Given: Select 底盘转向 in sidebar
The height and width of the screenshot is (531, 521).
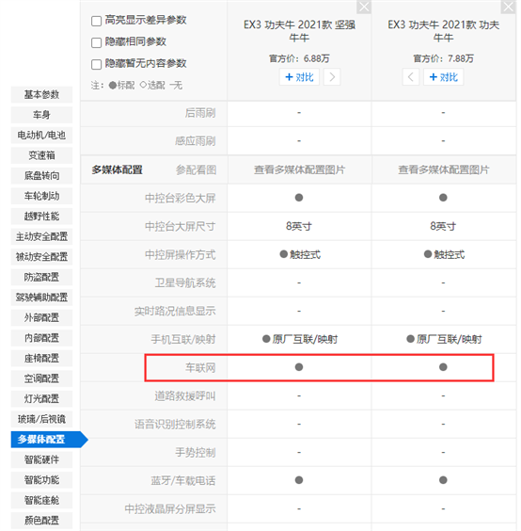Looking at the screenshot, I should point(41,176).
